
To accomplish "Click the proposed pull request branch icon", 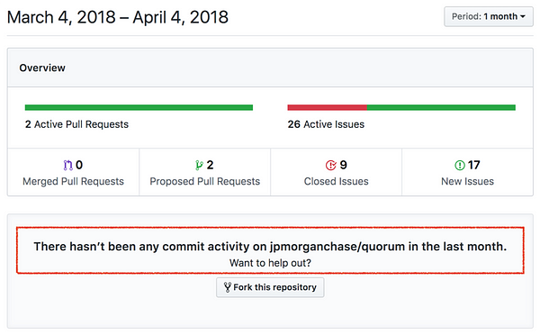I will 199,166.
